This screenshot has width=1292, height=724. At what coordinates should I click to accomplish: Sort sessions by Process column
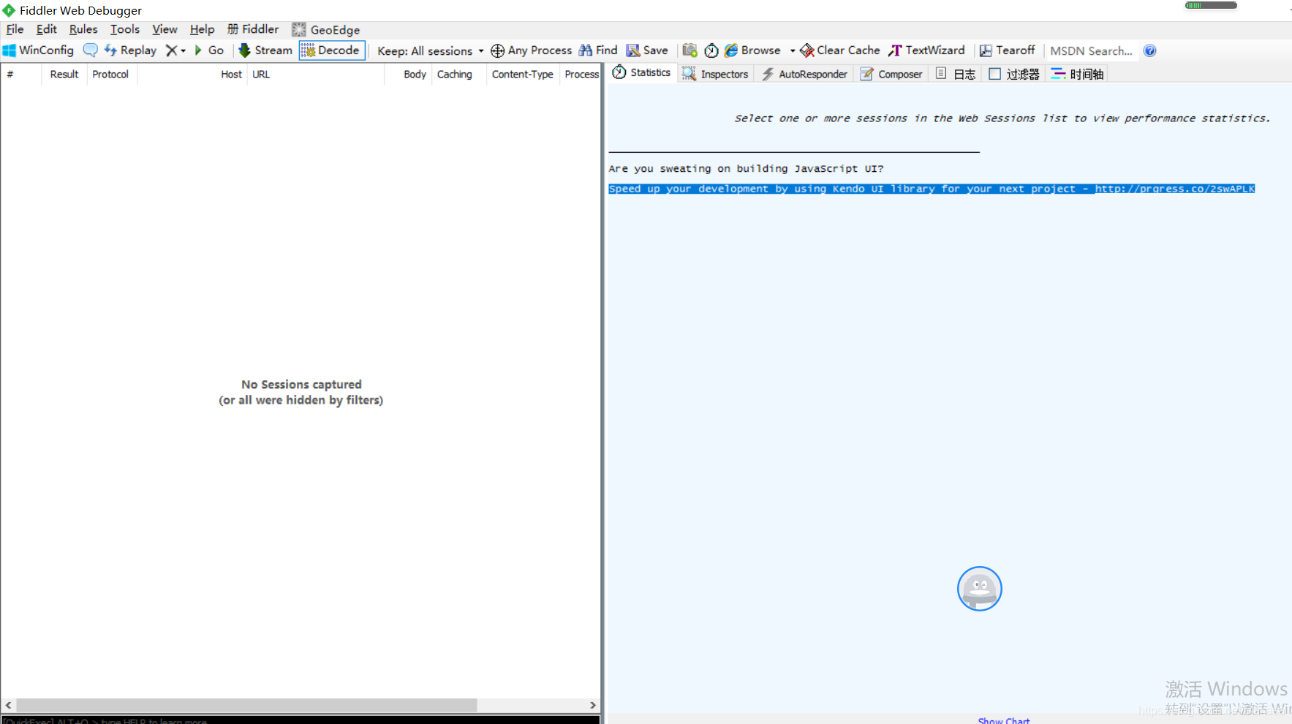(581, 74)
